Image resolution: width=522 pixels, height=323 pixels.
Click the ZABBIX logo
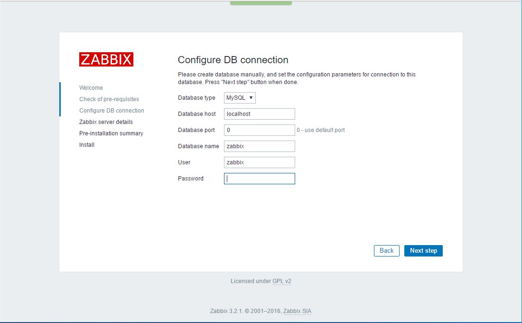point(106,59)
